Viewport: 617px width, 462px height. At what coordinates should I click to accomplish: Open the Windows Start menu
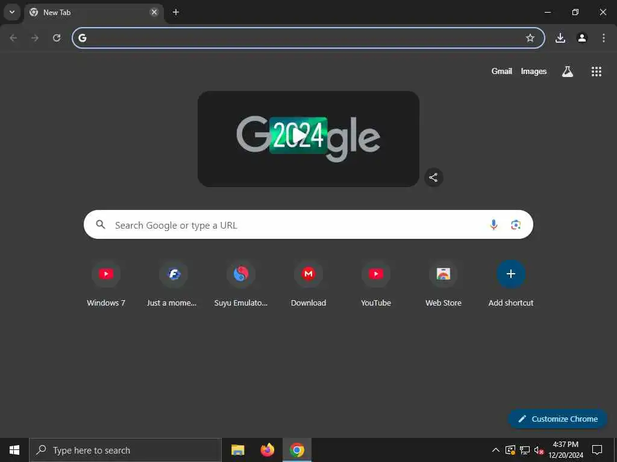[x=14, y=450]
